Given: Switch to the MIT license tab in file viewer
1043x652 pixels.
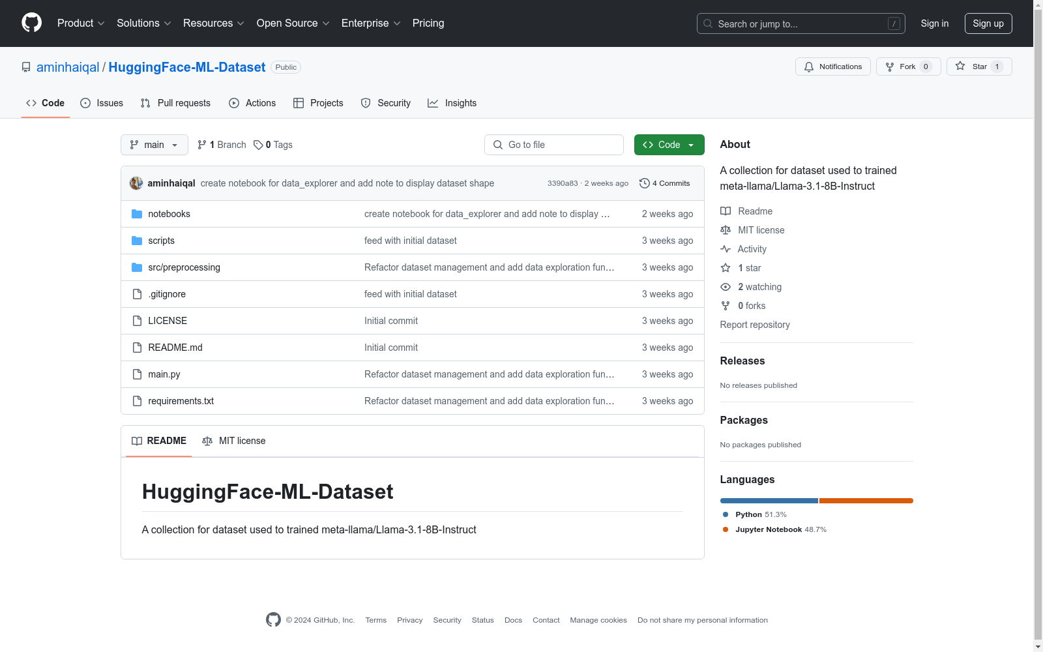Looking at the screenshot, I should (234, 441).
